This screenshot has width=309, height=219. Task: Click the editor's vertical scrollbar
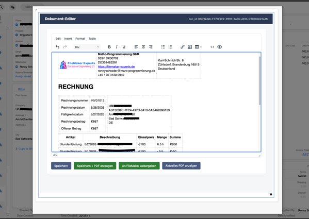tap(259, 81)
